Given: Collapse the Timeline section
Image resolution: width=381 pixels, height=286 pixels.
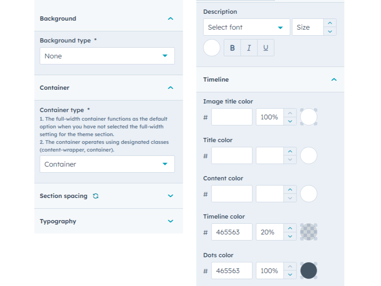Looking at the screenshot, I should click(x=334, y=79).
